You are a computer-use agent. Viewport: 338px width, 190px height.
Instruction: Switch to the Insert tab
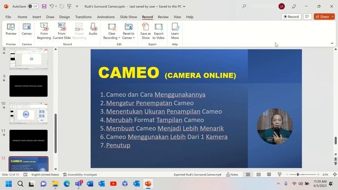36,17
